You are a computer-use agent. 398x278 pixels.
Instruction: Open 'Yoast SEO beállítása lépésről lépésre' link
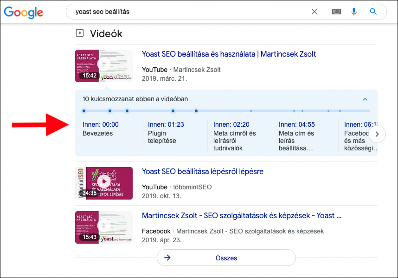coord(203,172)
